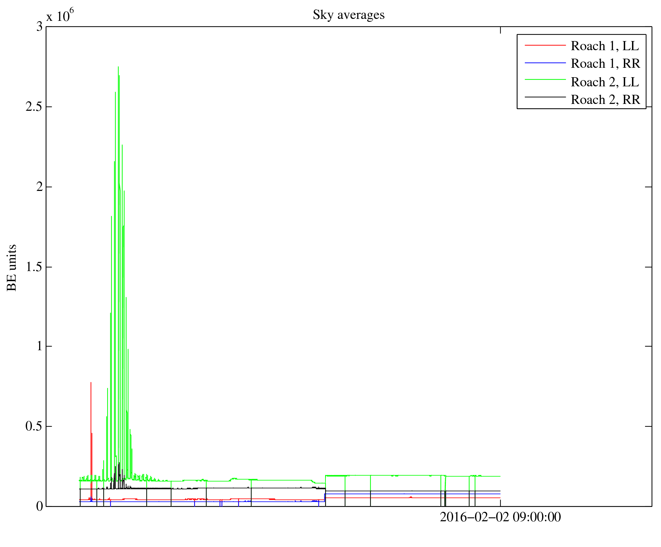The image size is (661, 547).
Task: Click the x-axis date label 2016-02-02 09:00:00
Action: (x=500, y=517)
